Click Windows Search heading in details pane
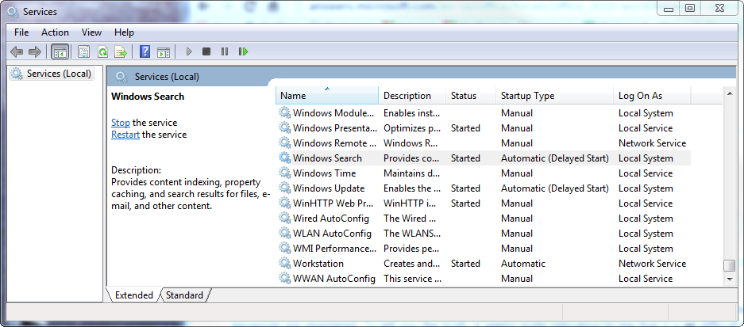This screenshot has width=744, height=327. click(148, 97)
